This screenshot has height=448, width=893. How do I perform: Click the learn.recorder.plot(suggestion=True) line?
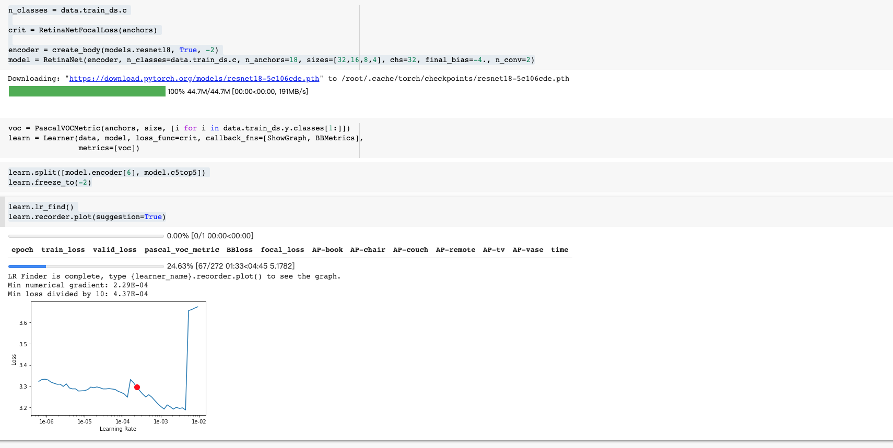click(87, 217)
